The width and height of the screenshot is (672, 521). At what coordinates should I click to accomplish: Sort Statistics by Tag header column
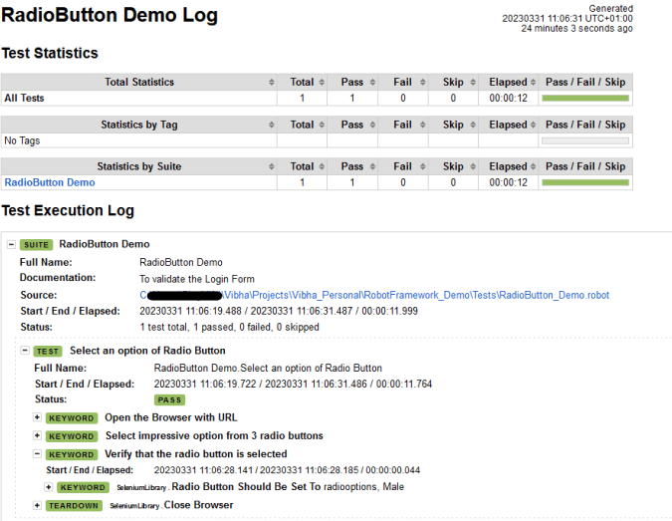point(139,125)
